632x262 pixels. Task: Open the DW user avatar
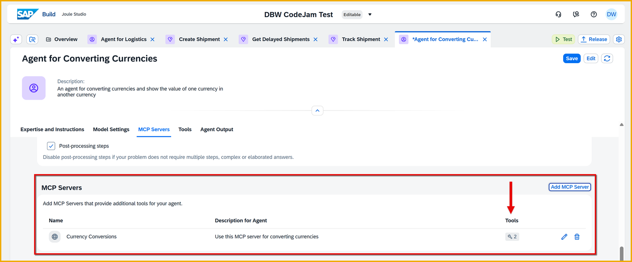[611, 14]
